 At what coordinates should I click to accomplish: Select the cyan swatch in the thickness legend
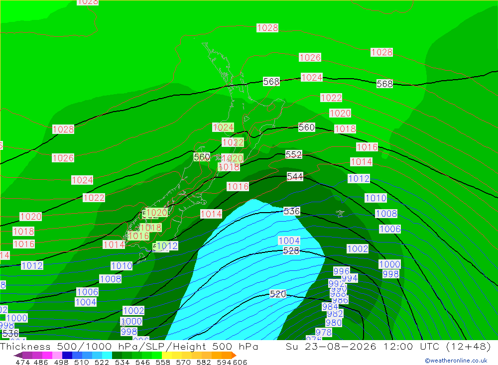coord(107,355)
